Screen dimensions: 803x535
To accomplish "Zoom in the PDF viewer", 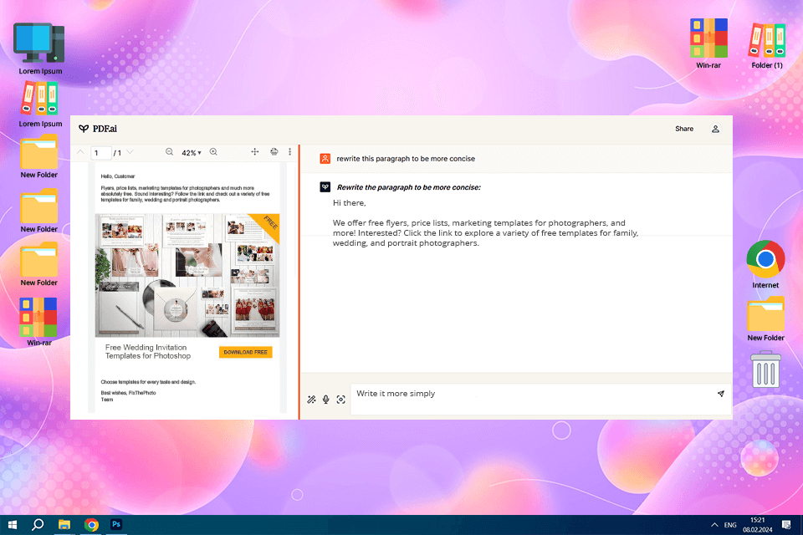I will (213, 152).
